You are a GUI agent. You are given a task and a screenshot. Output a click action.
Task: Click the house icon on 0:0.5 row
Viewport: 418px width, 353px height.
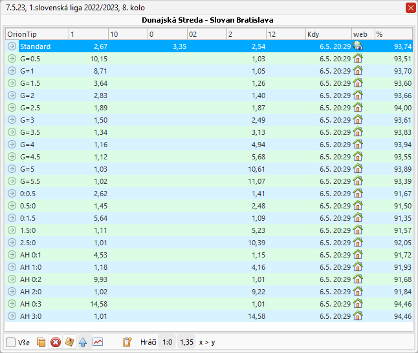point(358,193)
